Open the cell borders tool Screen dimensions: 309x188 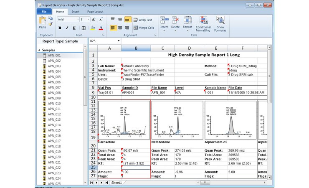84,28
